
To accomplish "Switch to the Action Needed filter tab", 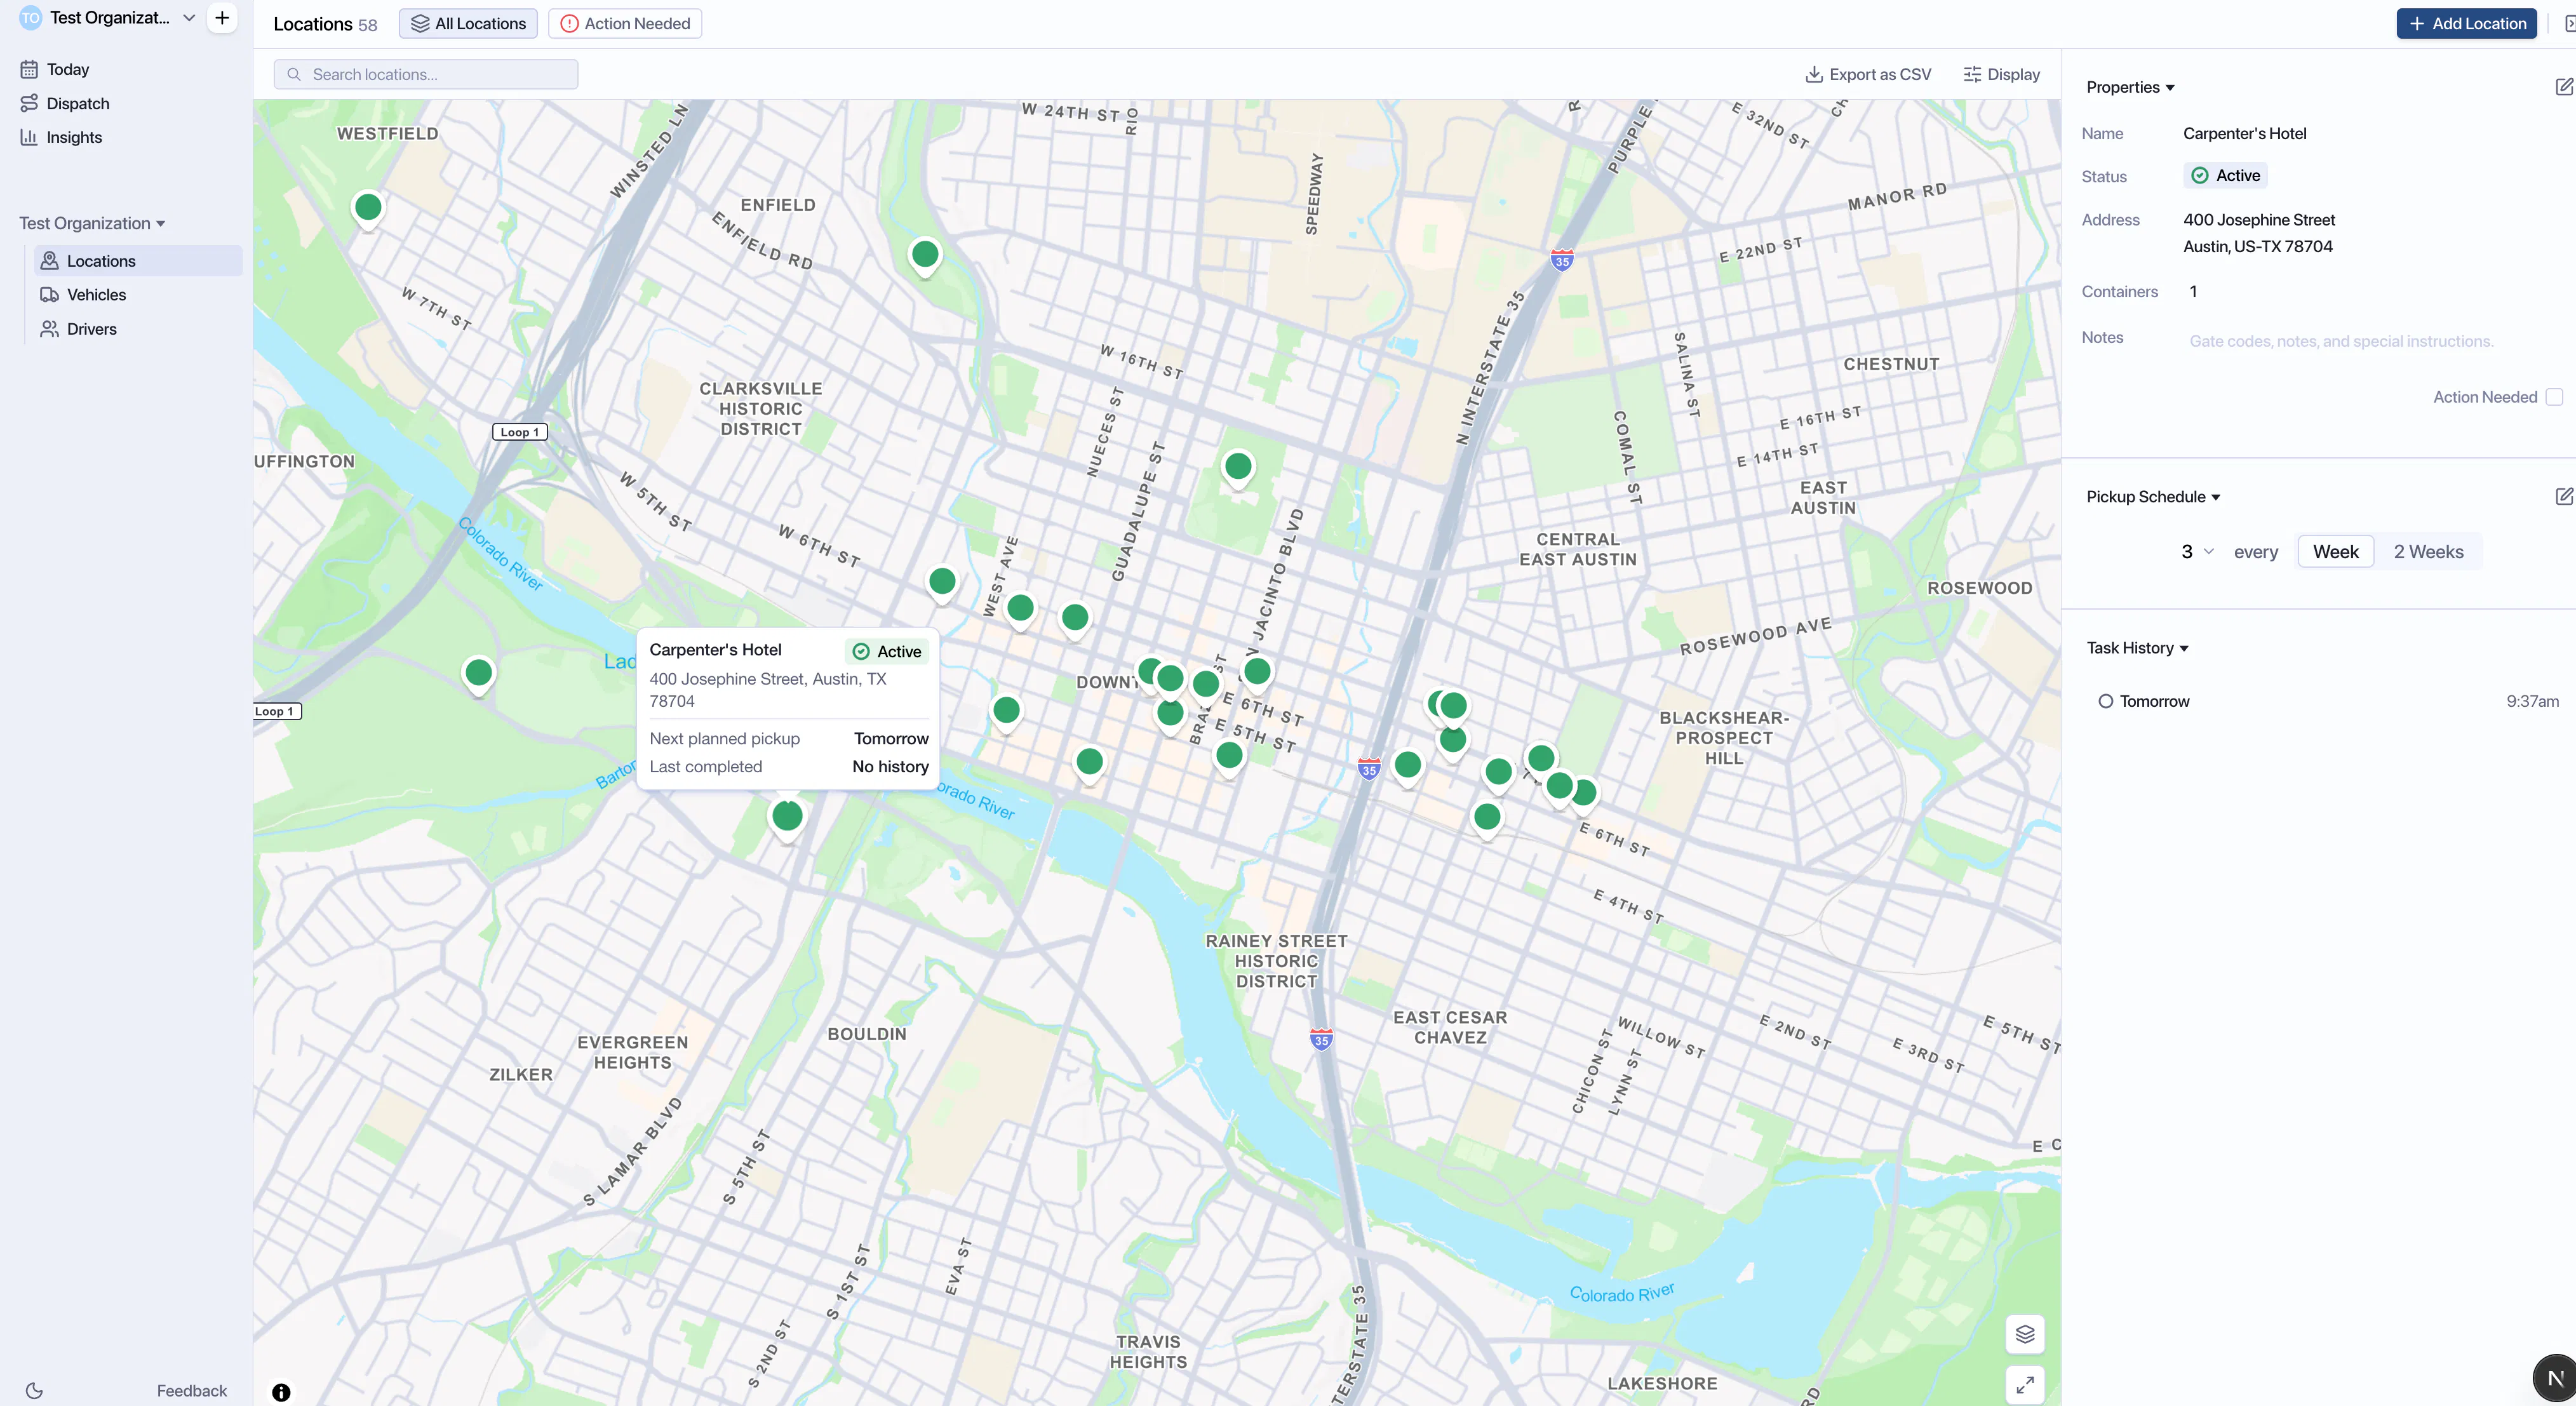I will click(625, 23).
